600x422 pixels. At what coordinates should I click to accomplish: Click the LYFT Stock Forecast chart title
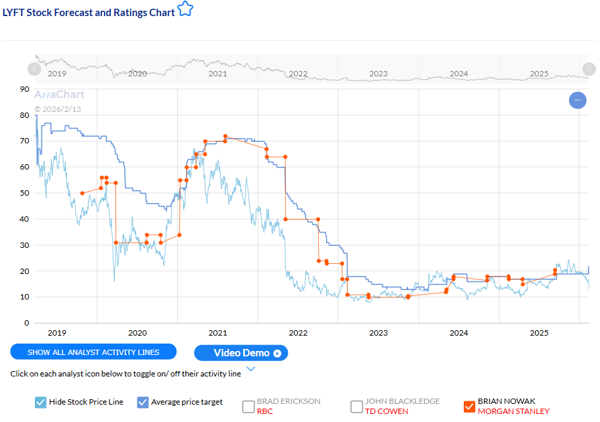(x=89, y=12)
